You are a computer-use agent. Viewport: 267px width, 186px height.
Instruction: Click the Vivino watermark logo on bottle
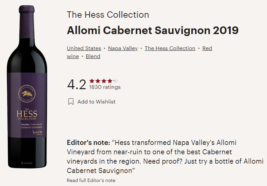pyautogui.click(x=27, y=163)
